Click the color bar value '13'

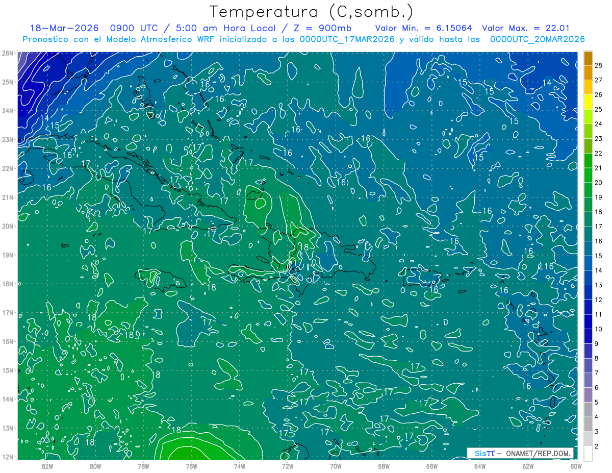coord(599,285)
